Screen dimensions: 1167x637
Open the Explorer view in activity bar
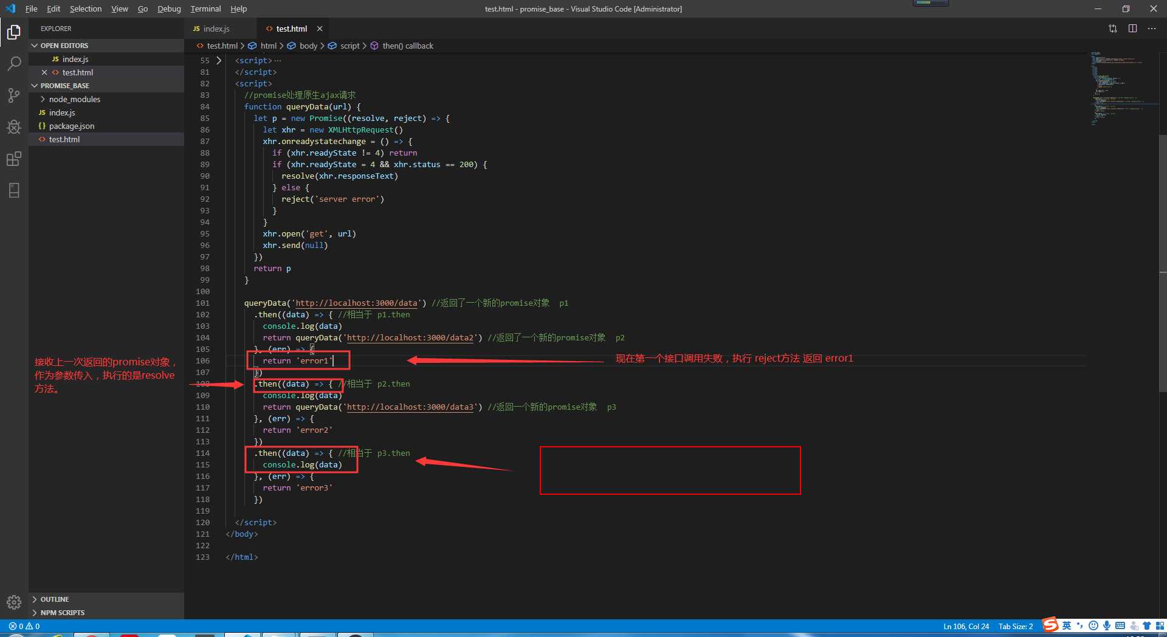(x=14, y=32)
